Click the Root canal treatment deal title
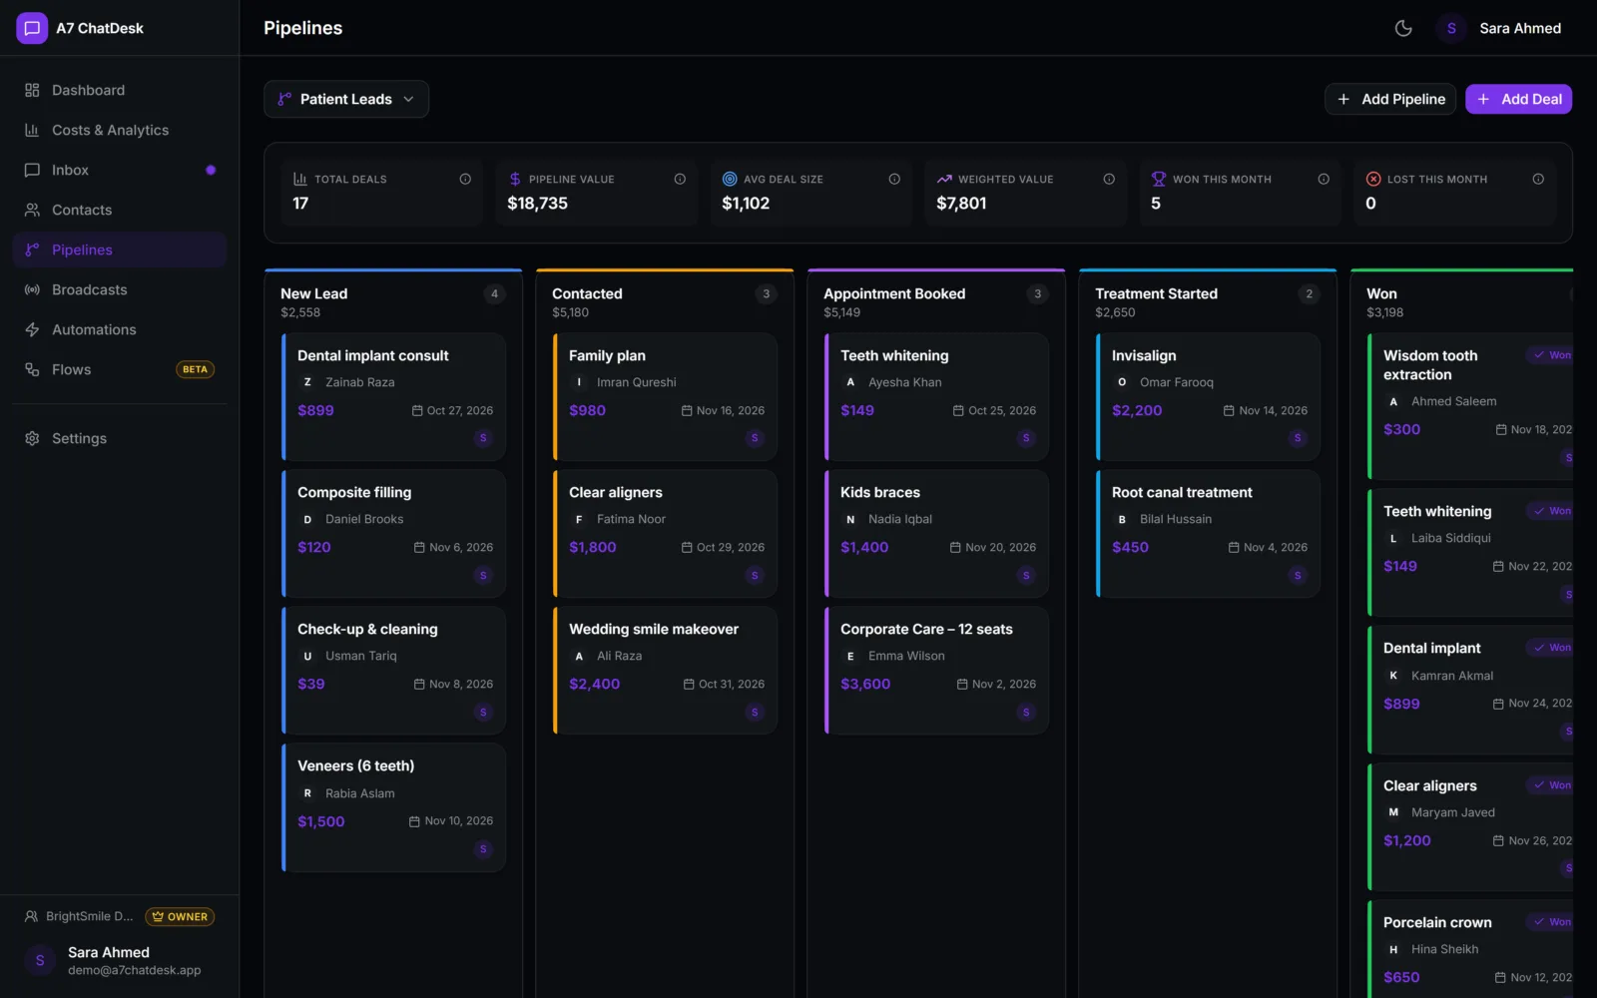Viewport: 1597px width, 998px height. pos(1182,492)
